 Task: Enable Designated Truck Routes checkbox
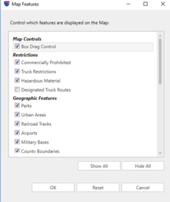[17, 89]
